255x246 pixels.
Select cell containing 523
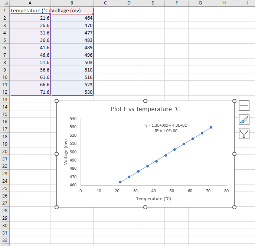(72, 84)
